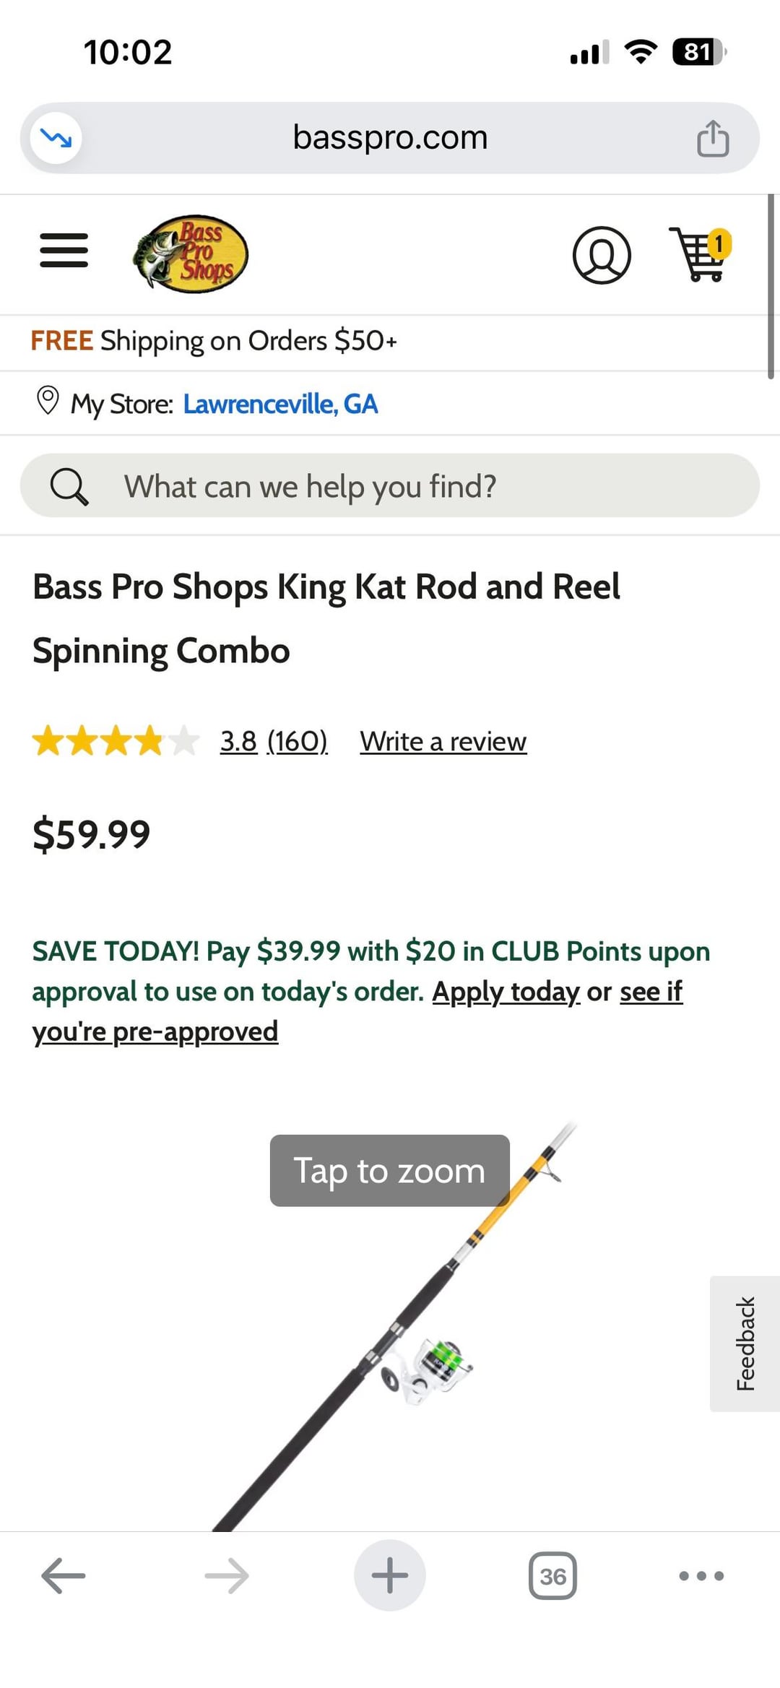Tap the Bass Pro Shops logo
Viewport: 780px width, 1688px height.
pos(191,254)
